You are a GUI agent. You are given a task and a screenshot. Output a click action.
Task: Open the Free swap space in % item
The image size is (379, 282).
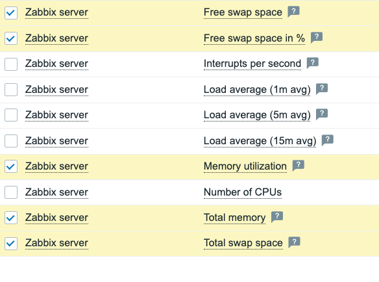coord(254,38)
